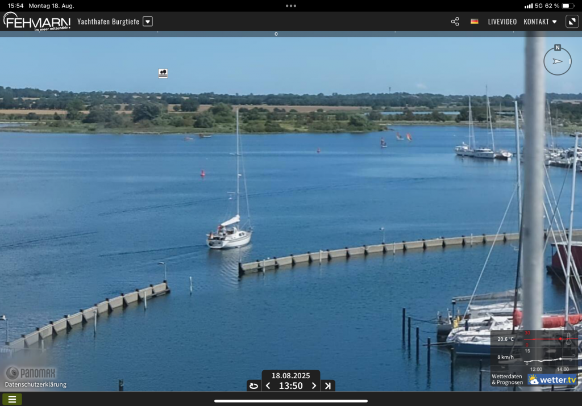Click the Panomax logo
The image size is (582, 406).
coord(31,372)
